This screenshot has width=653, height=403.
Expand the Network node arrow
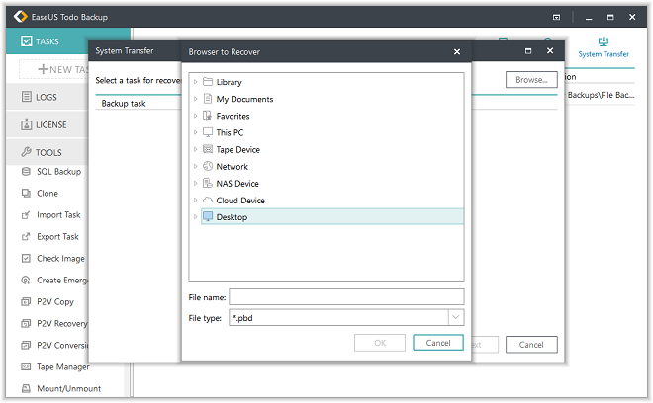(196, 167)
